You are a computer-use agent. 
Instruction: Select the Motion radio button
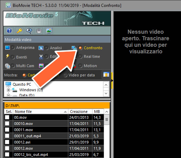click(80, 66)
